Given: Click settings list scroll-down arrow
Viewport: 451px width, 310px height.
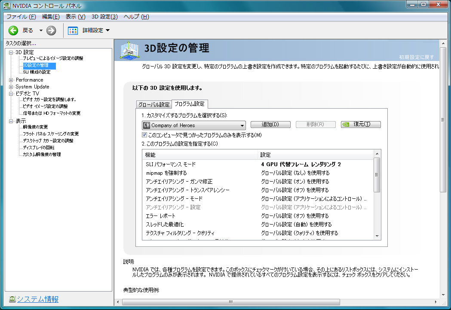Looking at the screenshot, I should [377, 236].
